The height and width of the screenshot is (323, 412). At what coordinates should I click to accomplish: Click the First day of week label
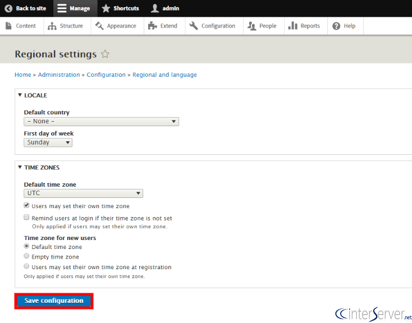tap(49, 133)
